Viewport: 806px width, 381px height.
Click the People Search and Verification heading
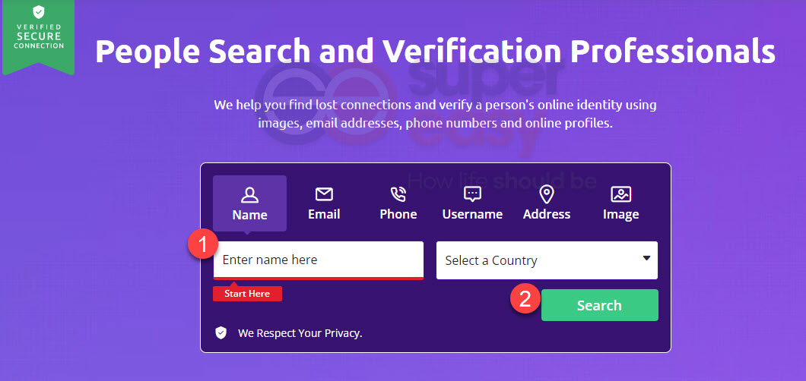tap(435, 51)
